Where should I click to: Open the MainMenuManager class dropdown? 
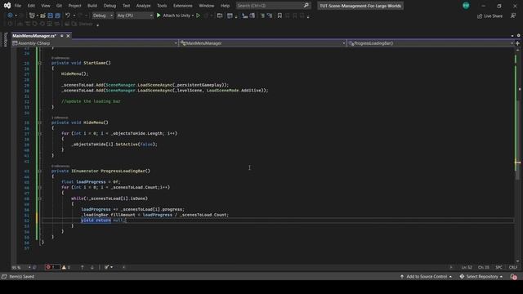tap(262, 43)
